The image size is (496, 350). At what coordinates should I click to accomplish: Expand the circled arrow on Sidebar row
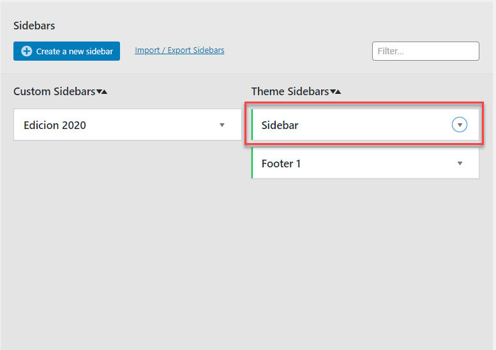tap(460, 125)
